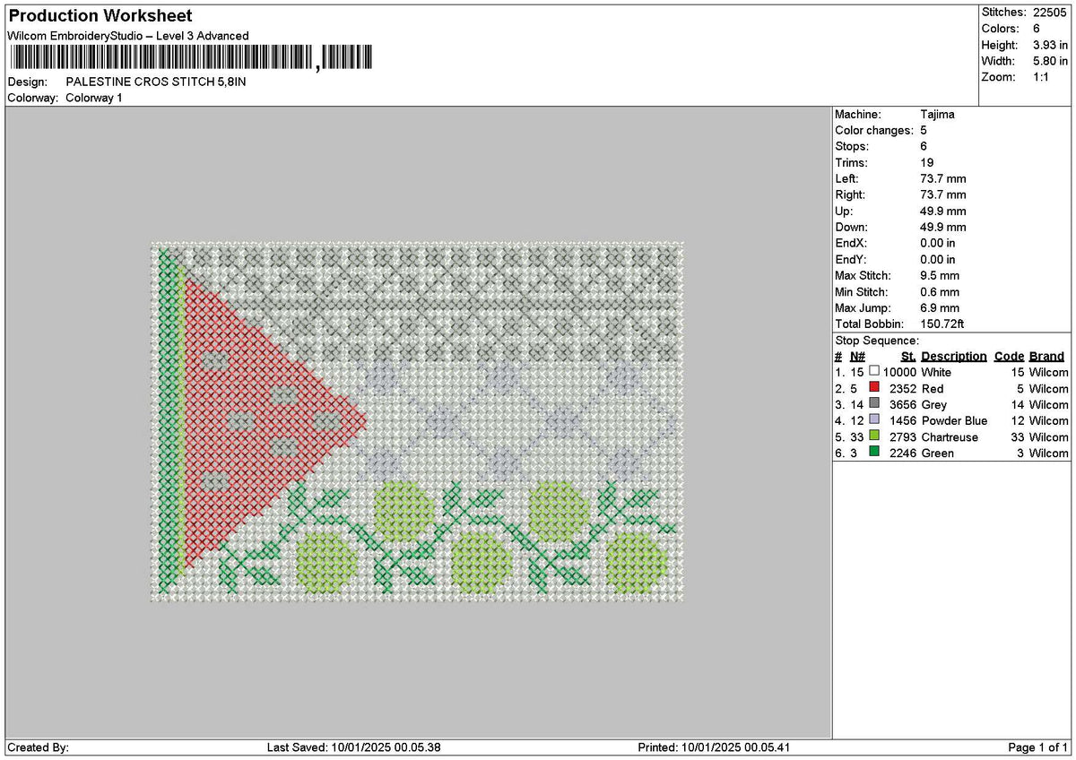Click the Max Jump value '6.9 mm'
1076x760 pixels.
click(x=940, y=308)
